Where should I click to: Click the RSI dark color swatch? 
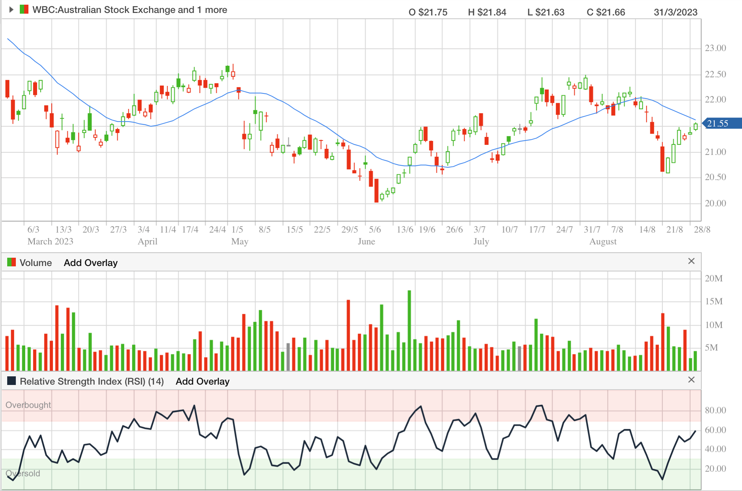(x=12, y=381)
